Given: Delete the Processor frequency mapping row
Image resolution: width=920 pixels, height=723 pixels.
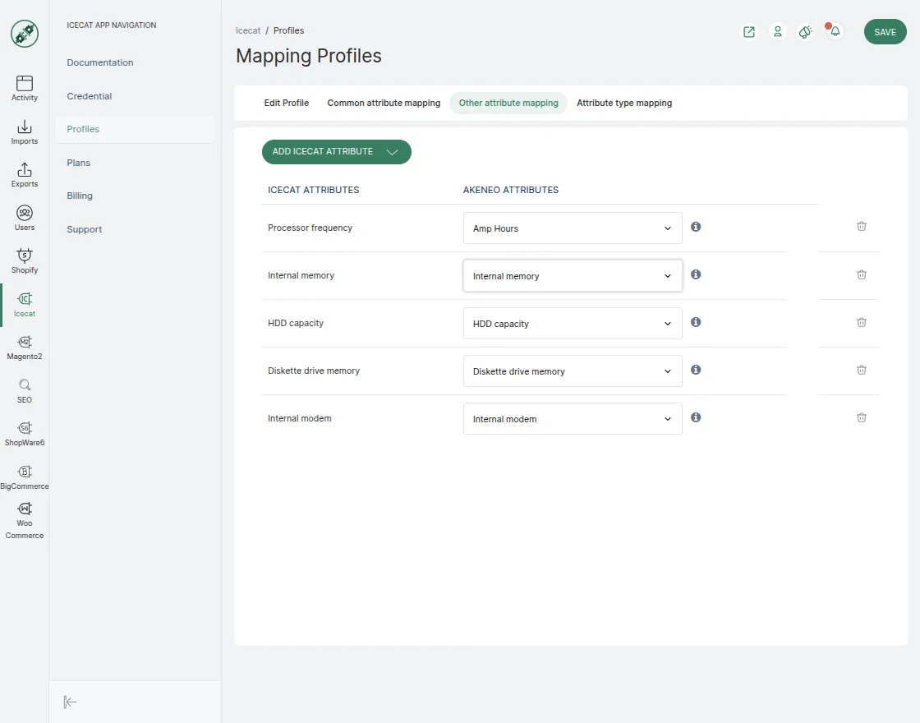Looking at the screenshot, I should tap(861, 227).
